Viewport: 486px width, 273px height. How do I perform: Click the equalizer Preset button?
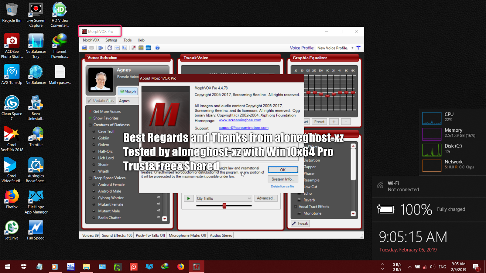319,122
